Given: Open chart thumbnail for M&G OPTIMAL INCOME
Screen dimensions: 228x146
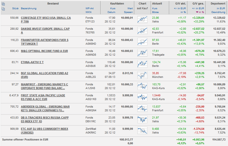Looking at the screenshot, I should click(142, 53).
